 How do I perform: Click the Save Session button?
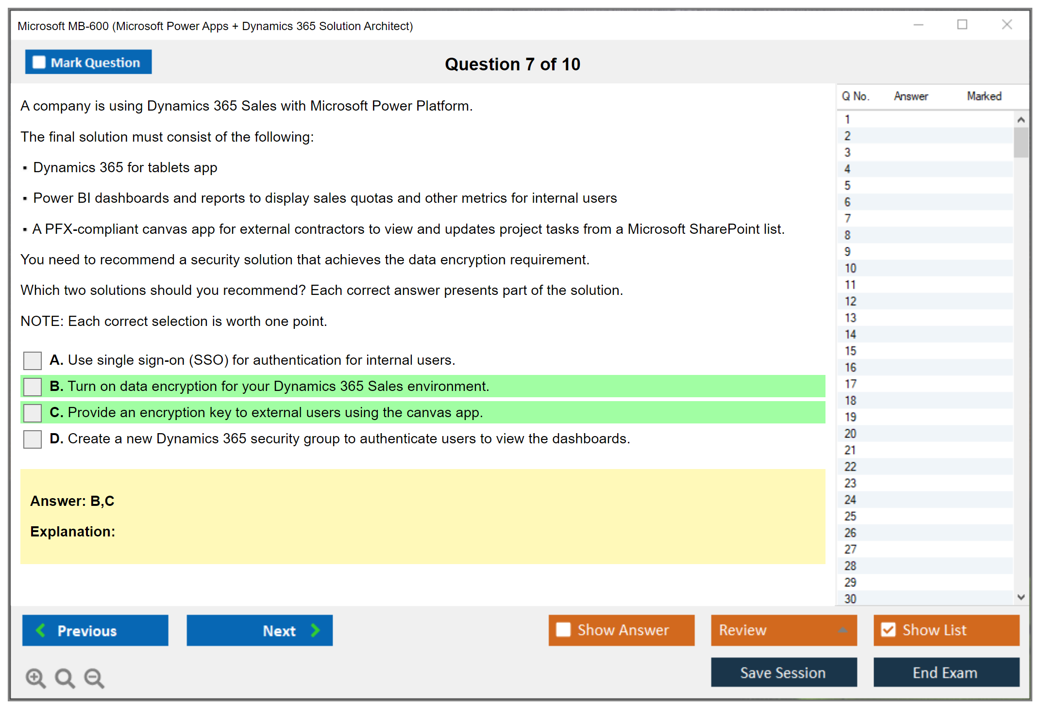tap(783, 672)
